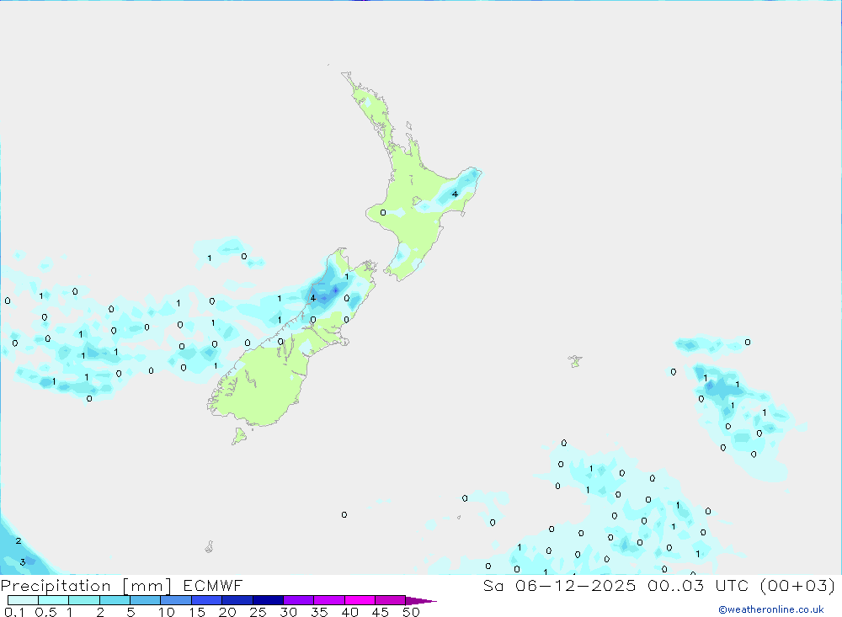842x617 pixels.
Task: Click the '5' label under the color scale
Action: pyautogui.click(x=131, y=612)
